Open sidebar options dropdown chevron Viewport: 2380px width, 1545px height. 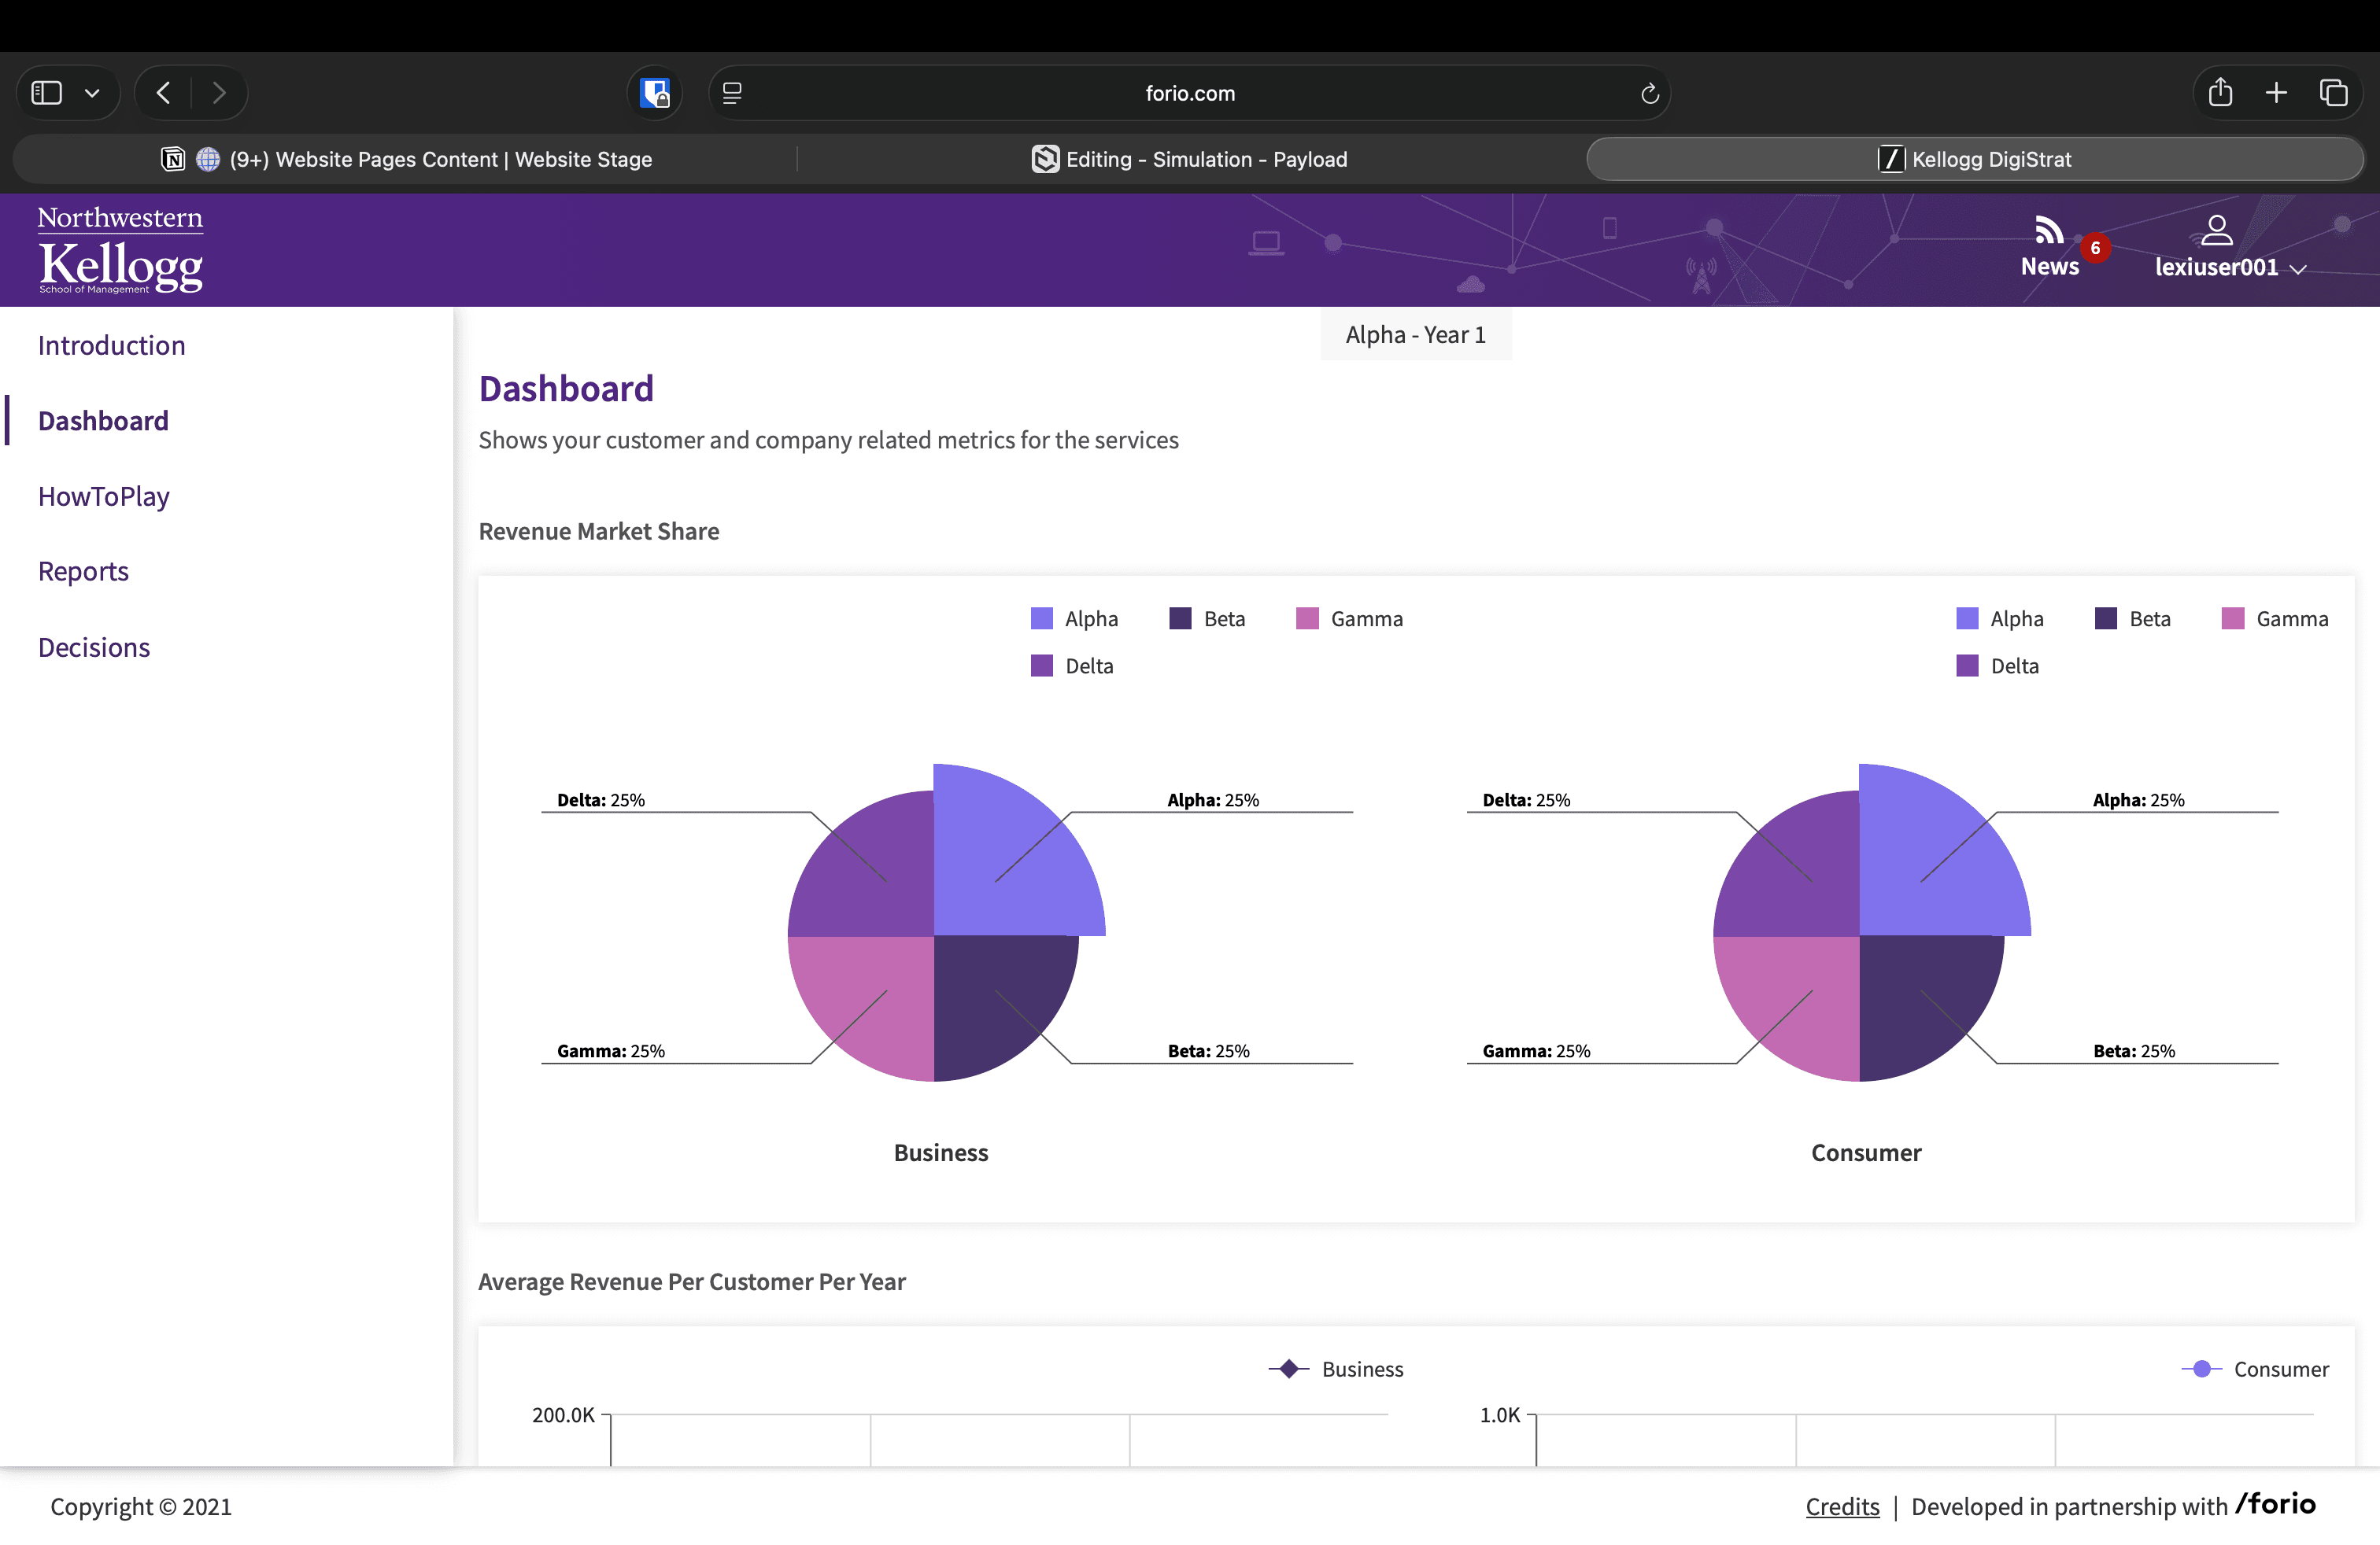point(92,93)
